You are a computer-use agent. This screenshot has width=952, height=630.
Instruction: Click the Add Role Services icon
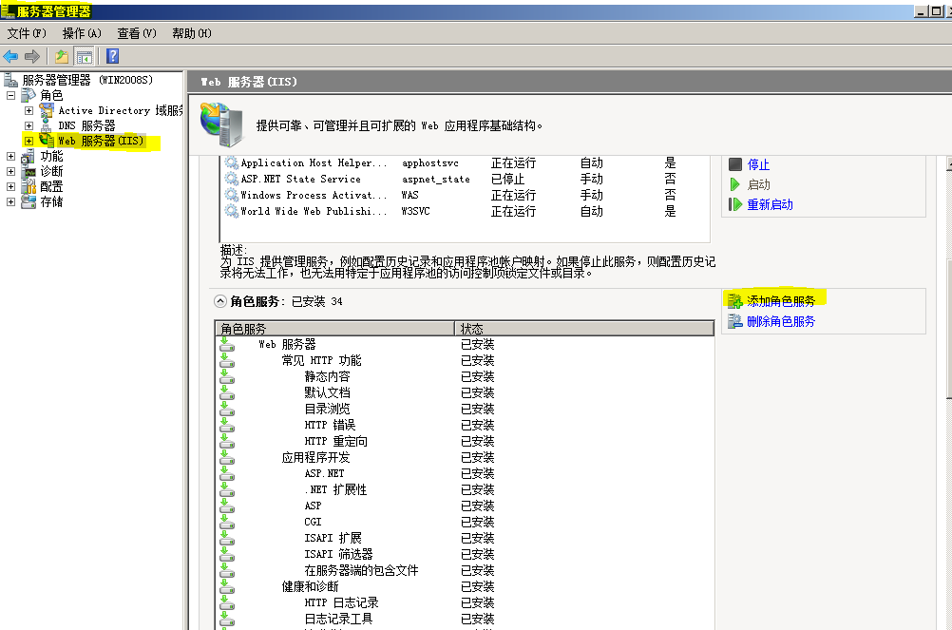(735, 301)
